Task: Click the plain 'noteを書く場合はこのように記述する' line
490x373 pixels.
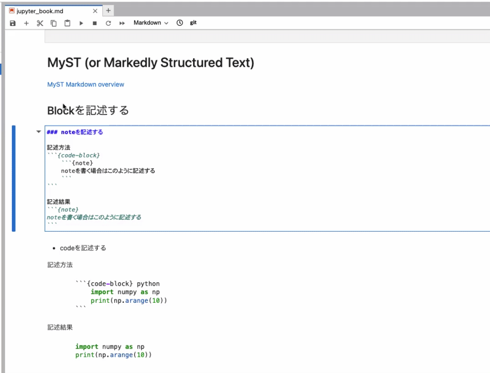Action: tap(108, 171)
